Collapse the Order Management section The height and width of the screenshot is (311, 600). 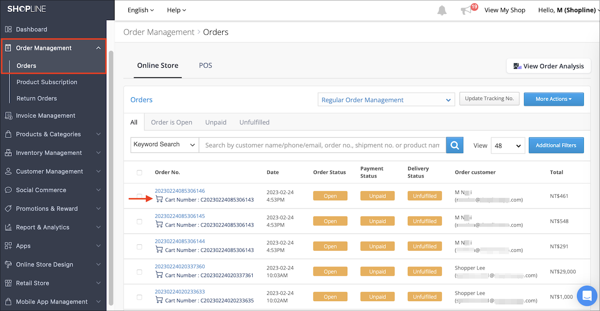[x=99, y=48]
